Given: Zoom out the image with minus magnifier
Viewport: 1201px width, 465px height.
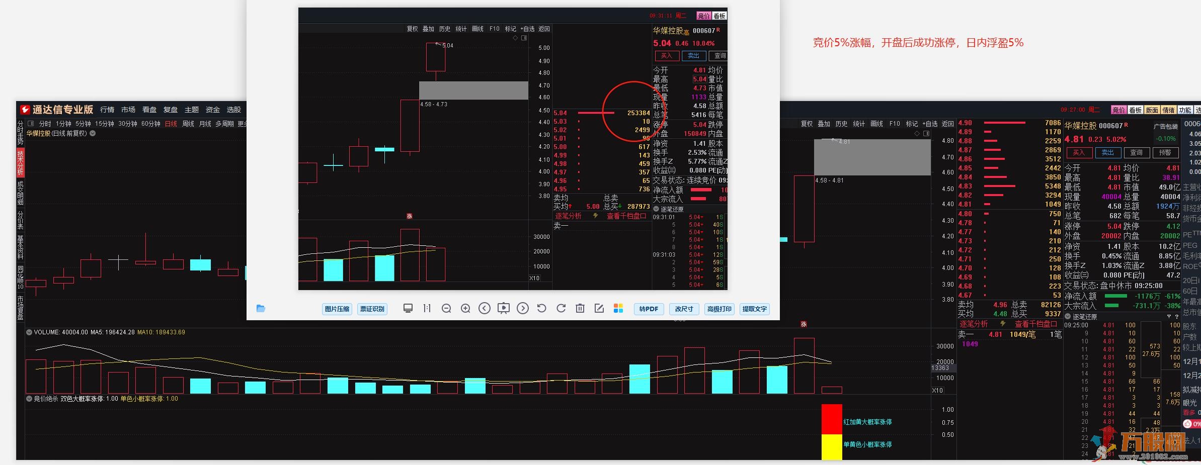Looking at the screenshot, I should (x=446, y=309).
